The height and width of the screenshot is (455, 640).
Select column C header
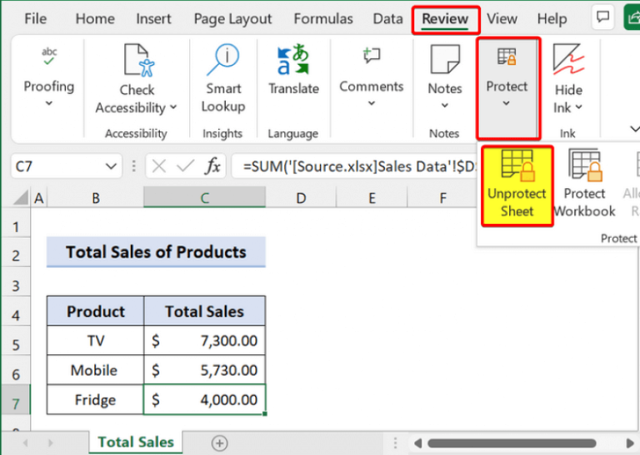pyautogui.click(x=204, y=198)
